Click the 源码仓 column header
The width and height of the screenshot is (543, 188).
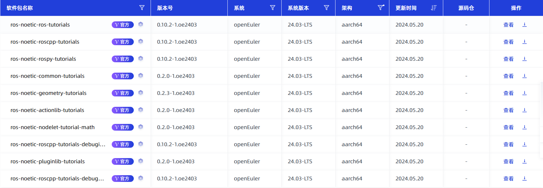pos(466,8)
